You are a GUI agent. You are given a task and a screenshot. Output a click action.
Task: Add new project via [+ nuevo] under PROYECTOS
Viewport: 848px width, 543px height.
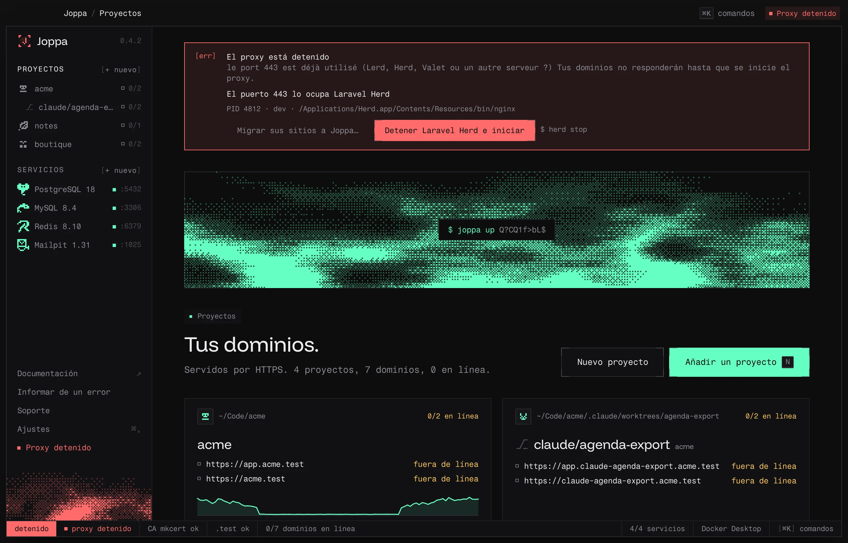coord(121,70)
